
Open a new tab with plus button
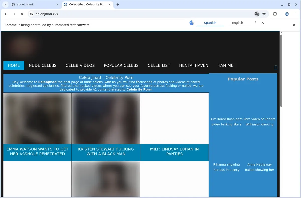pyautogui.click(x=118, y=4)
